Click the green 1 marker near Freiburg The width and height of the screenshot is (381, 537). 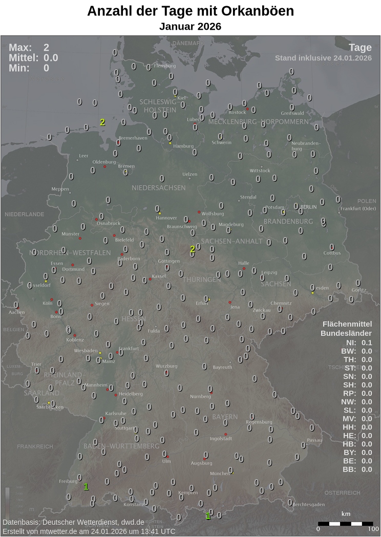(86, 486)
